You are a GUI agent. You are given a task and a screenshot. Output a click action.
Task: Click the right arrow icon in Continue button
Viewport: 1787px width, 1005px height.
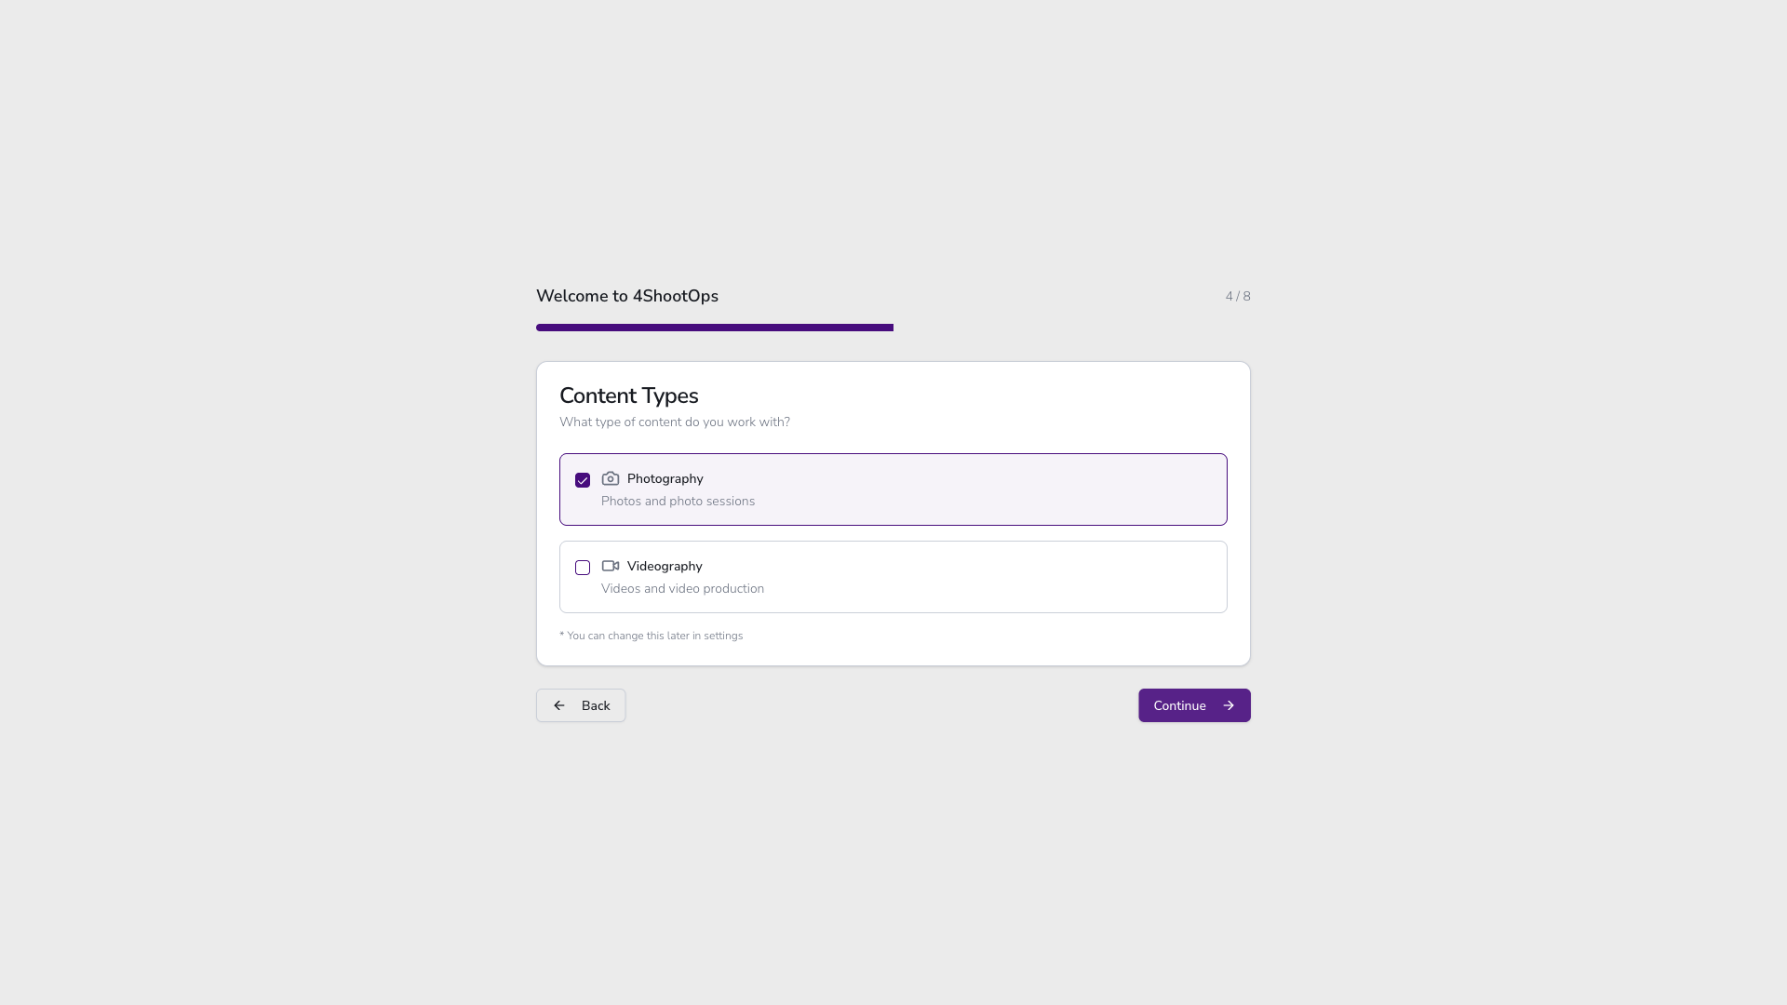(x=1229, y=706)
